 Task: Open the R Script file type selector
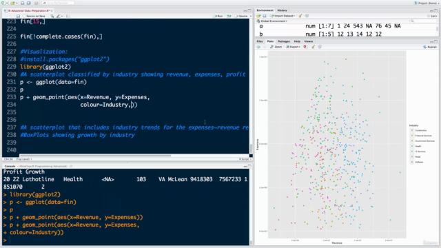pyautogui.click(x=245, y=159)
